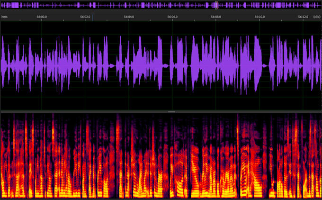Click inside the spectral frequency display
This screenshot has height=200, width=322.
coord(161,155)
